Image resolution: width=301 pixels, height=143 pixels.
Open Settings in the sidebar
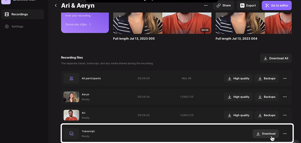tap(14, 26)
